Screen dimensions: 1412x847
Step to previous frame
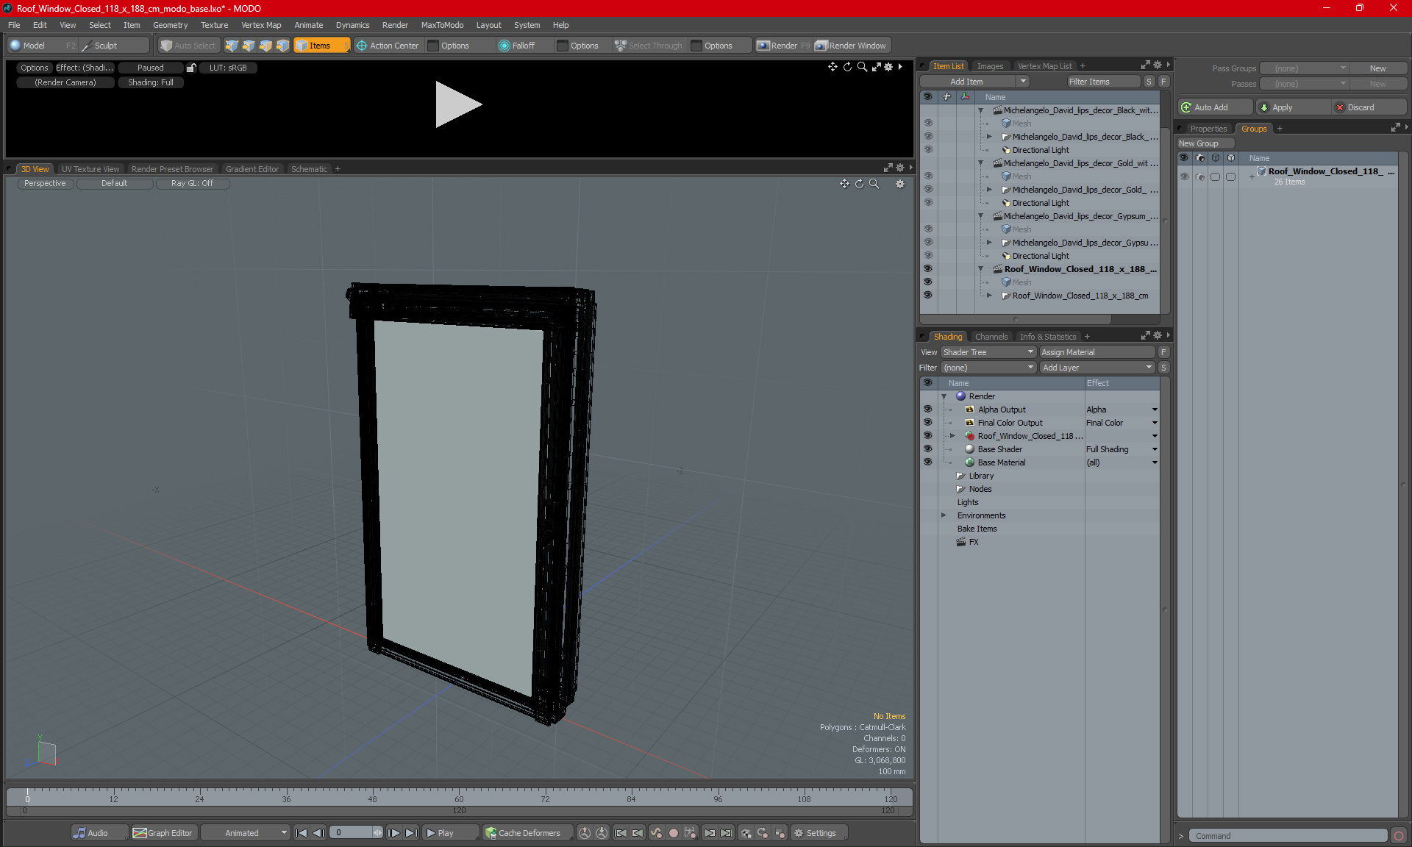click(318, 833)
